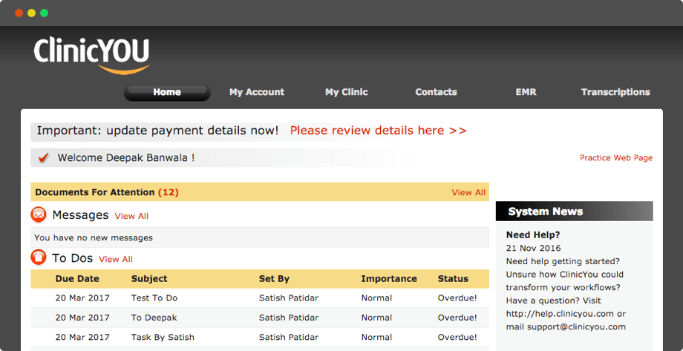
Task: Click the date in Task By Satish row
Action: click(x=82, y=337)
